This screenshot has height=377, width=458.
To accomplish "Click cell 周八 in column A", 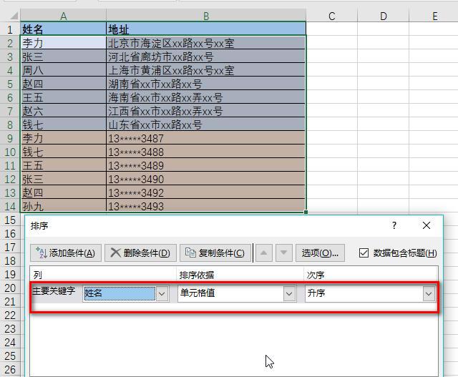I will [64, 70].
